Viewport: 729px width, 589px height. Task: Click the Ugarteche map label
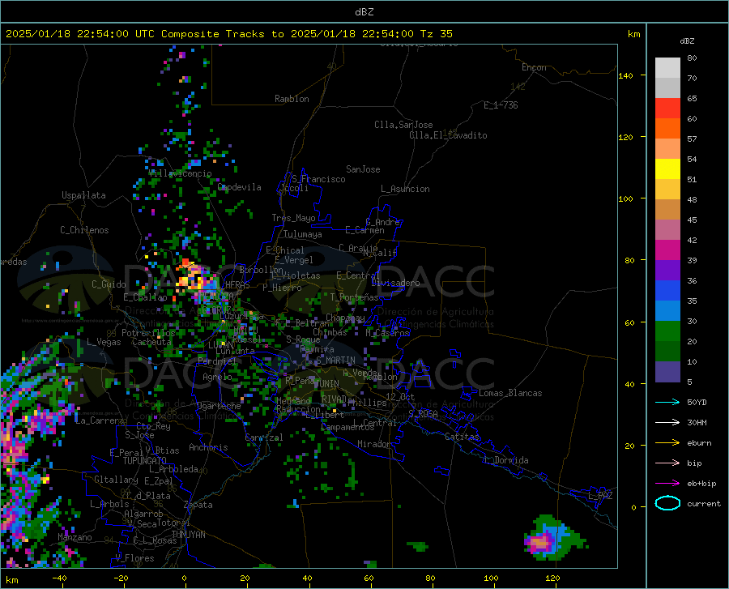pos(219,406)
